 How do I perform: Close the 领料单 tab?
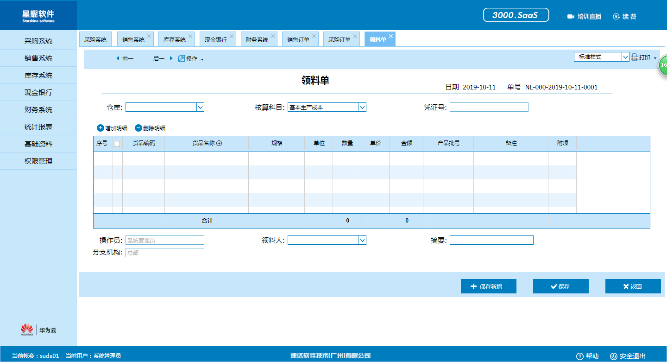(391, 36)
